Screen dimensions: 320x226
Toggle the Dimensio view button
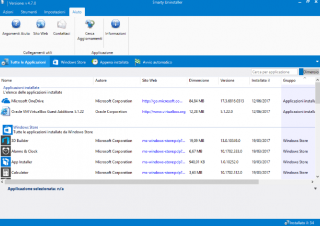click(x=309, y=72)
